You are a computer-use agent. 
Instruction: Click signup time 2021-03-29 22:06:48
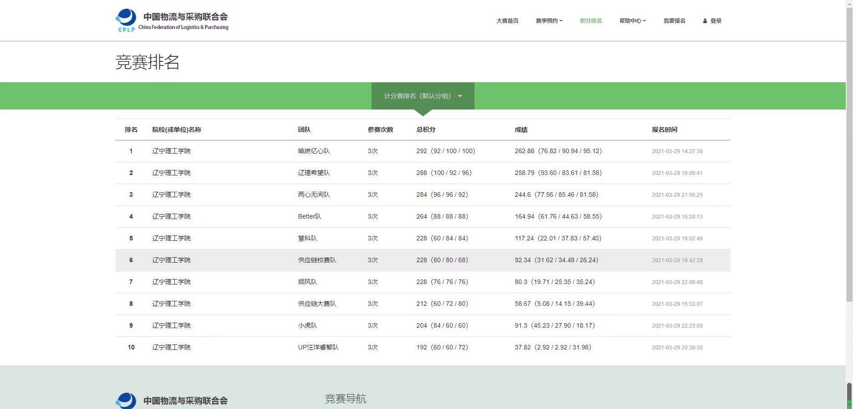pyautogui.click(x=677, y=282)
